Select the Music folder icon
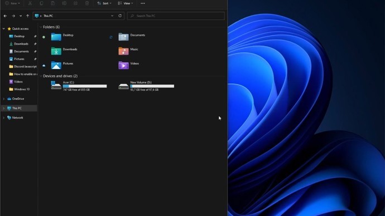The height and width of the screenshot is (216, 385). point(123,51)
